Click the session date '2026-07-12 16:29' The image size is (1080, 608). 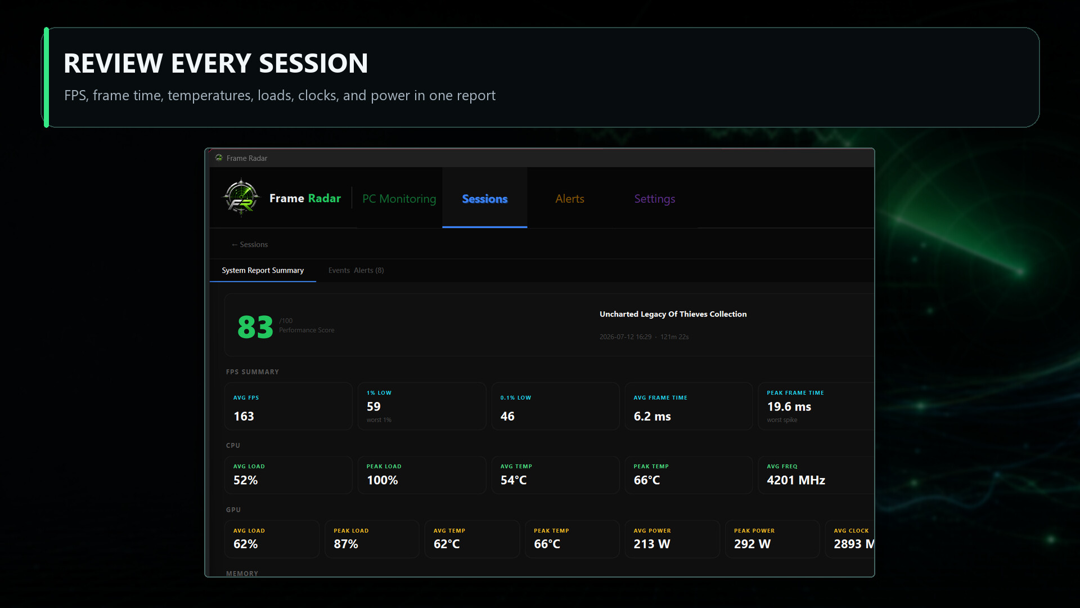625,337
